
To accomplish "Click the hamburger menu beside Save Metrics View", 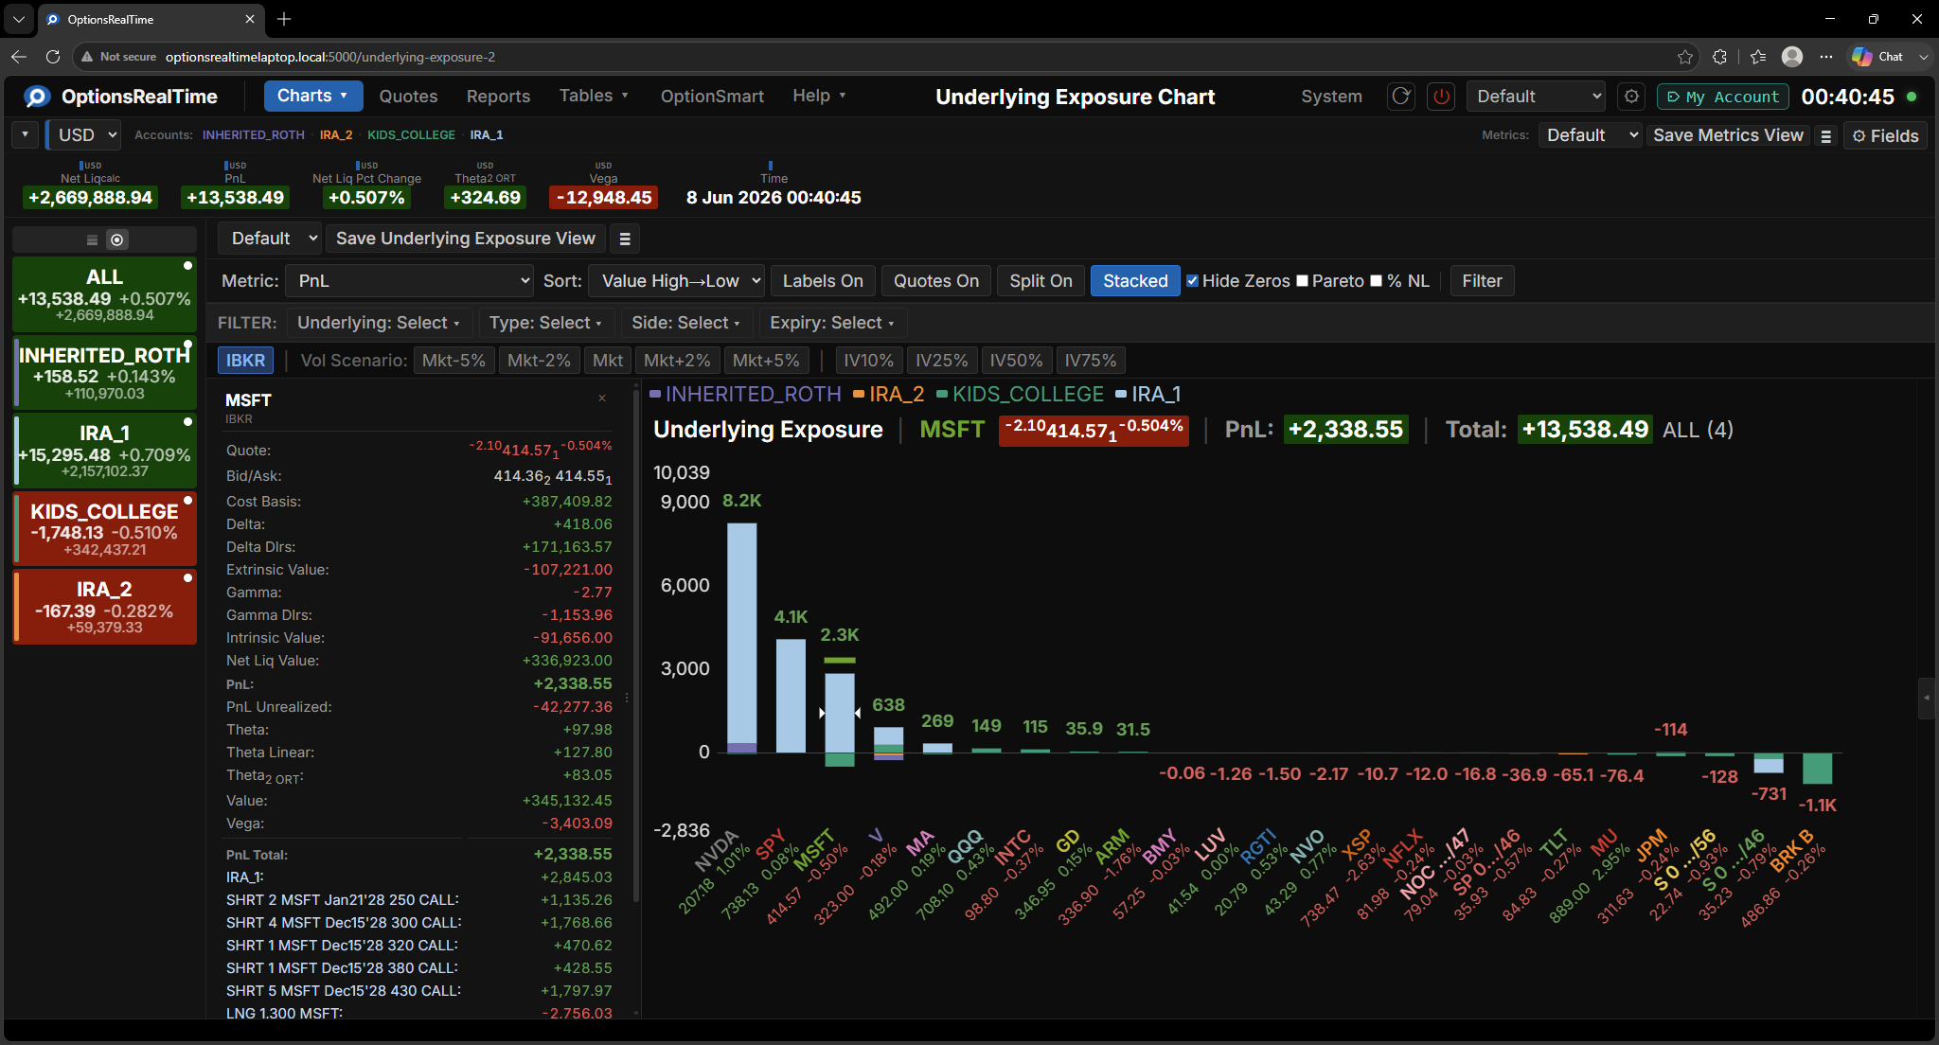I will point(1826,136).
